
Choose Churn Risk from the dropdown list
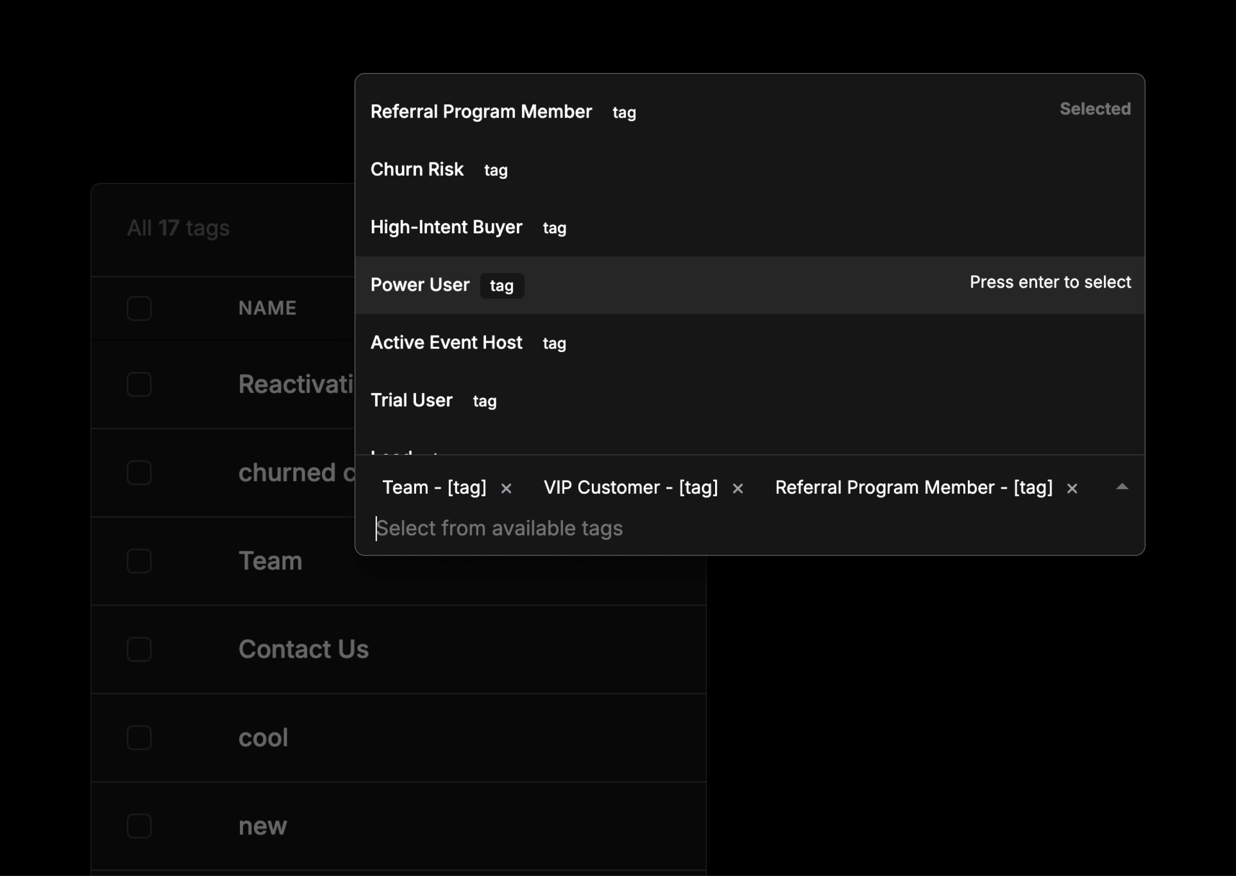coord(750,170)
